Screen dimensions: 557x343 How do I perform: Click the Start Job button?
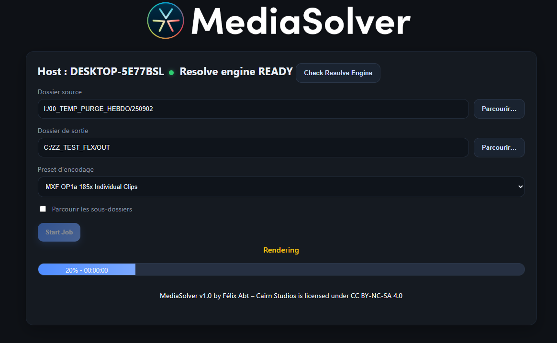pyautogui.click(x=59, y=232)
